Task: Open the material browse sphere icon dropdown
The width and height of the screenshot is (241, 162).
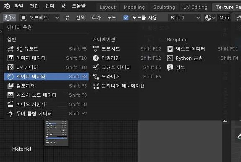Action: coord(210,18)
